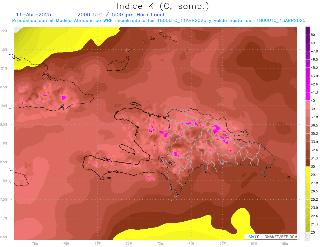Click '2000 UTC / 5:00 pm Hora Local' text

click(x=121, y=15)
